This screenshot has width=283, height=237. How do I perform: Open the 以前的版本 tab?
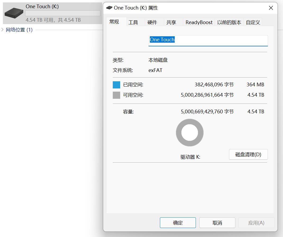point(229,23)
